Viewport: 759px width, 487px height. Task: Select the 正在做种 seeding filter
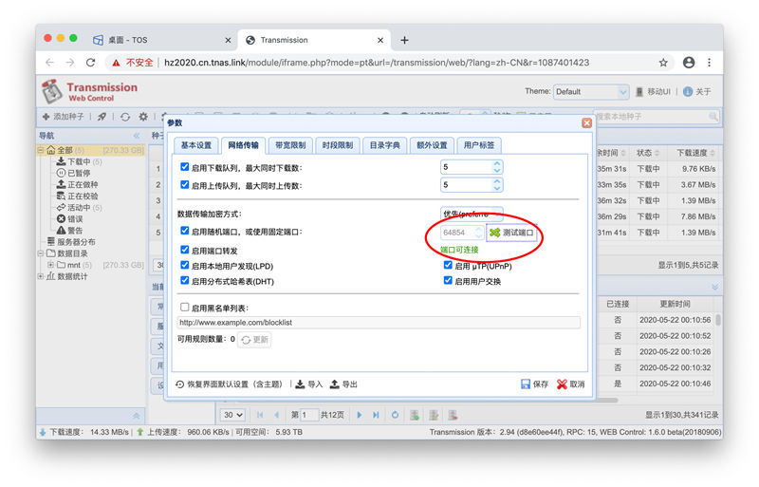tap(78, 184)
